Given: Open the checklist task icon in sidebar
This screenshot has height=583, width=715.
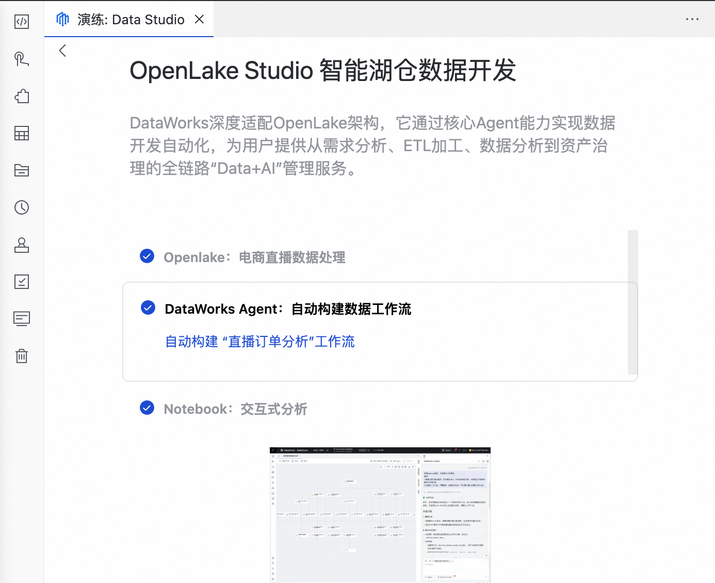Looking at the screenshot, I should (22, 282).
